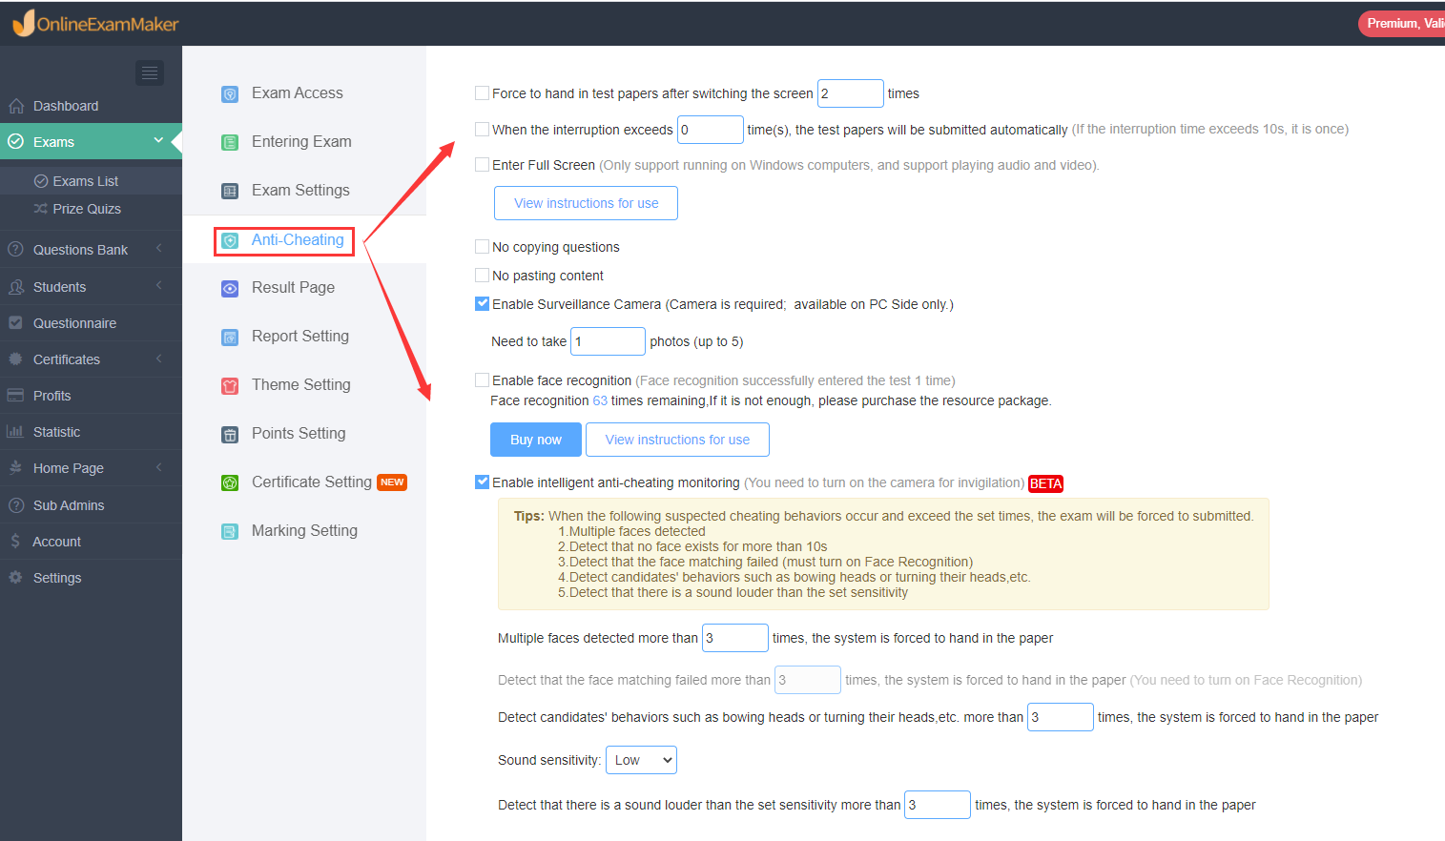
Task: Click the Statistic bar chart icon
Action: pyautogui.click(x=16, y=432)
